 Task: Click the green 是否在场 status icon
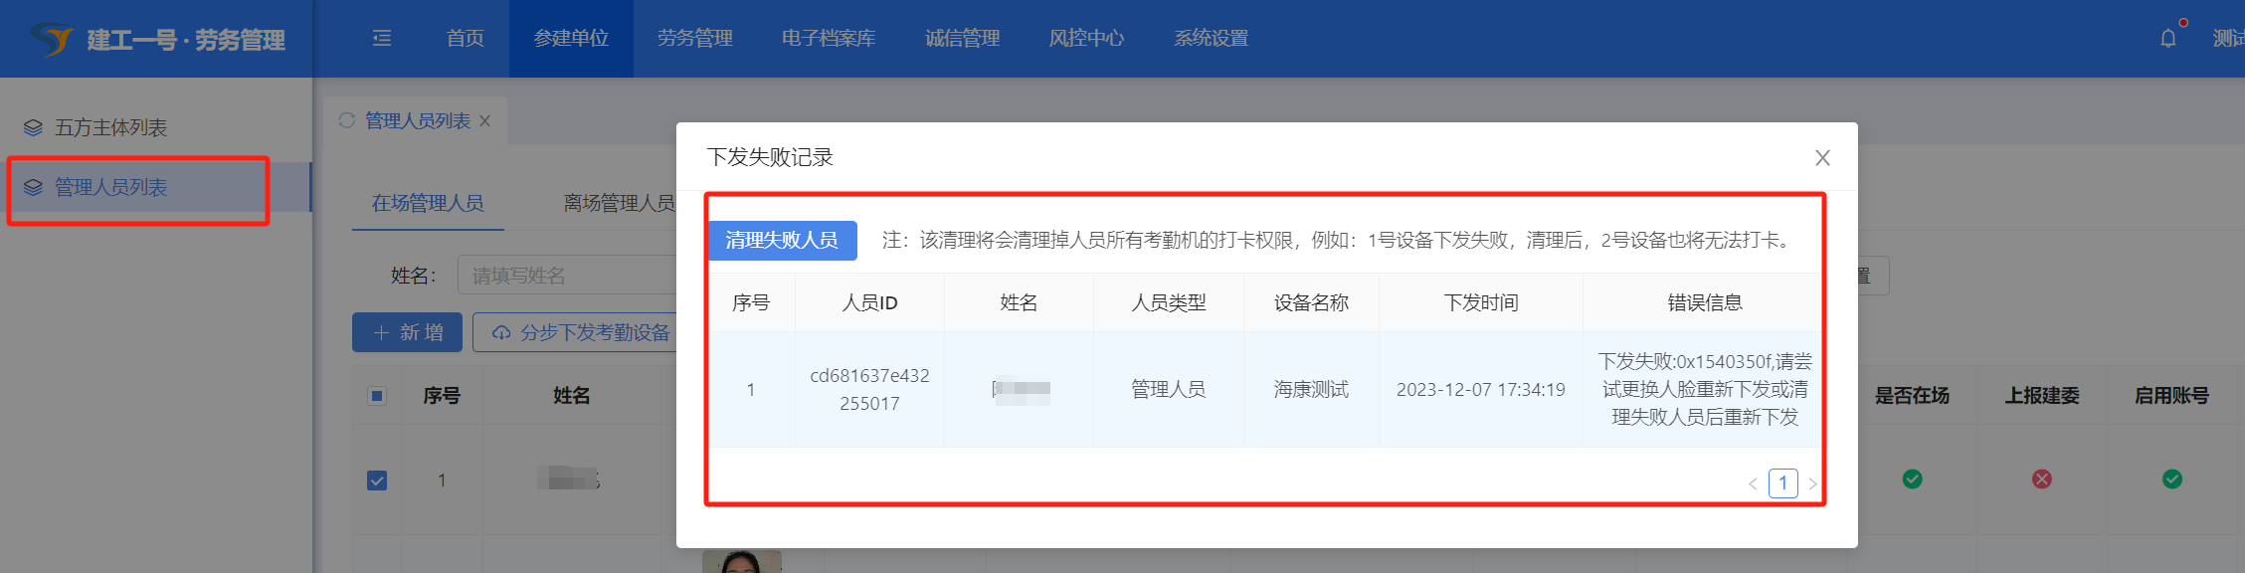tap(1912, 479)
